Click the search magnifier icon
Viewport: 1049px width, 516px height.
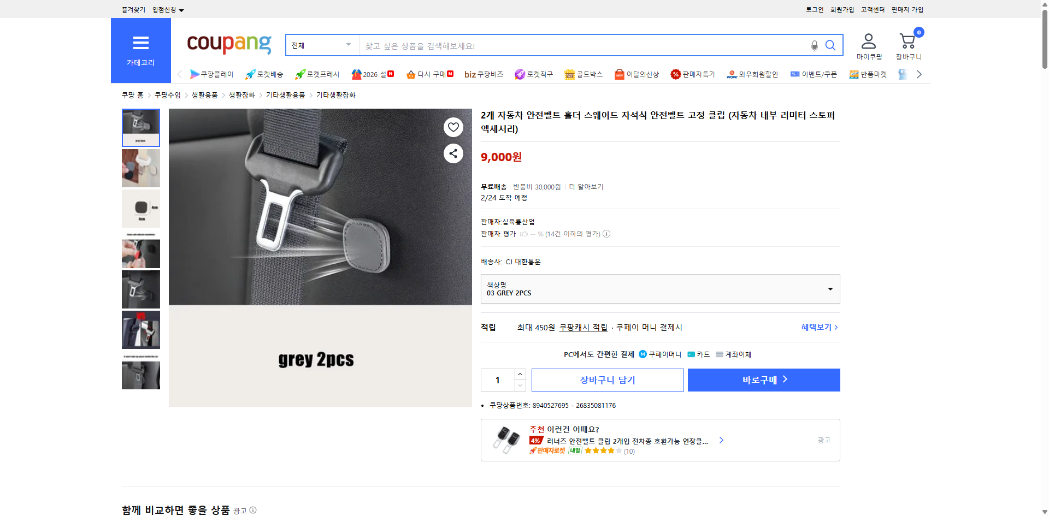[830, 45]
